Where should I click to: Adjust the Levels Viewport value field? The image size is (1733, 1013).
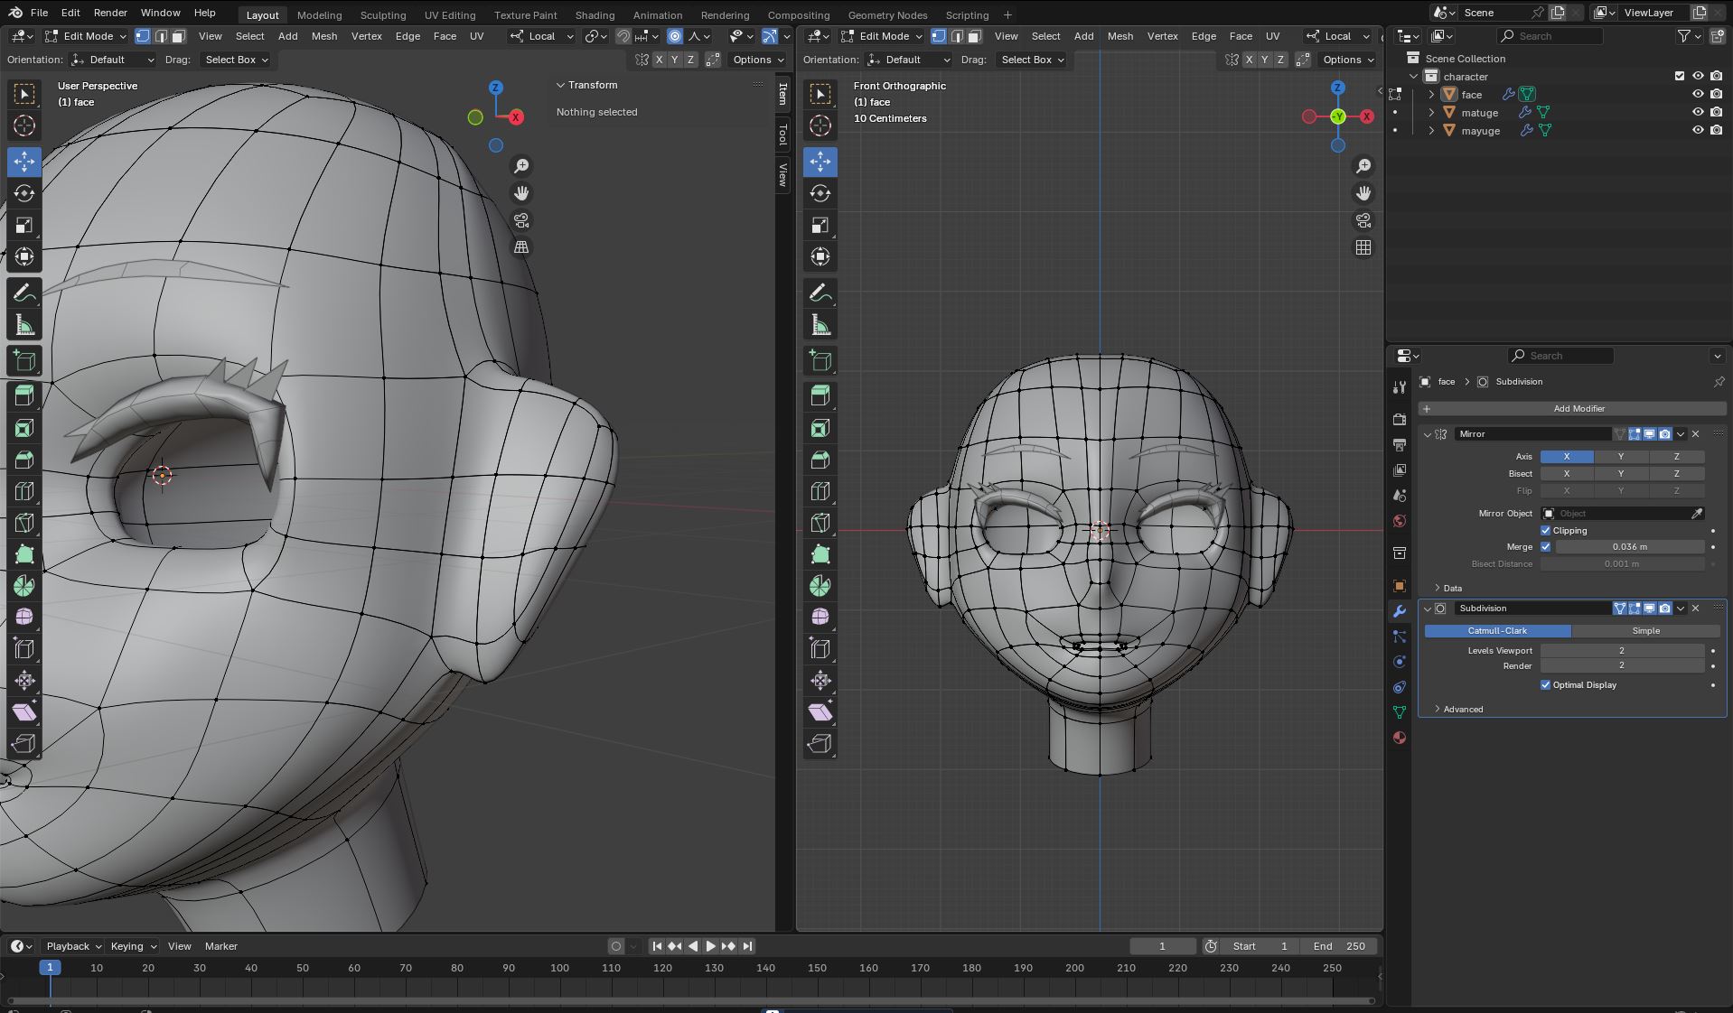pyautogui.click(x=1621, y=651)
